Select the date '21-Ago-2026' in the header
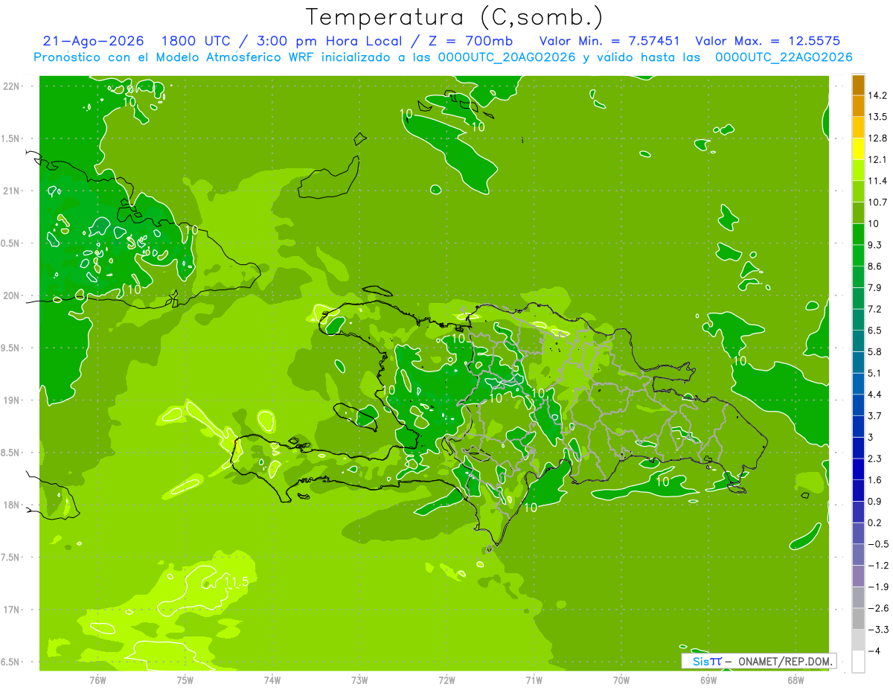This screenshot has height=690, width=893. 94,41
